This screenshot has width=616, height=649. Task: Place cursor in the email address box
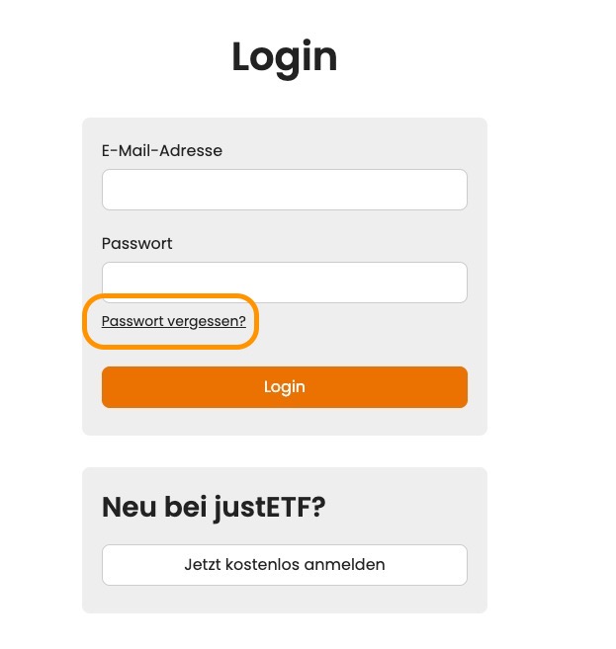(x=284, y=190)
